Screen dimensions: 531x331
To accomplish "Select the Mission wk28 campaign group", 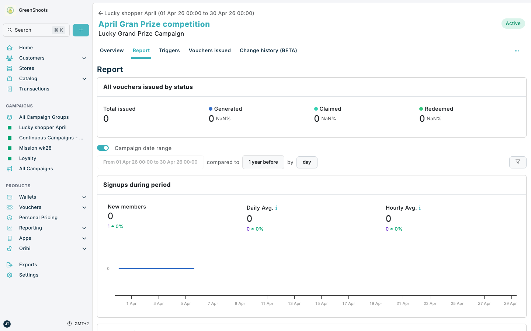I will coord(35,148).
